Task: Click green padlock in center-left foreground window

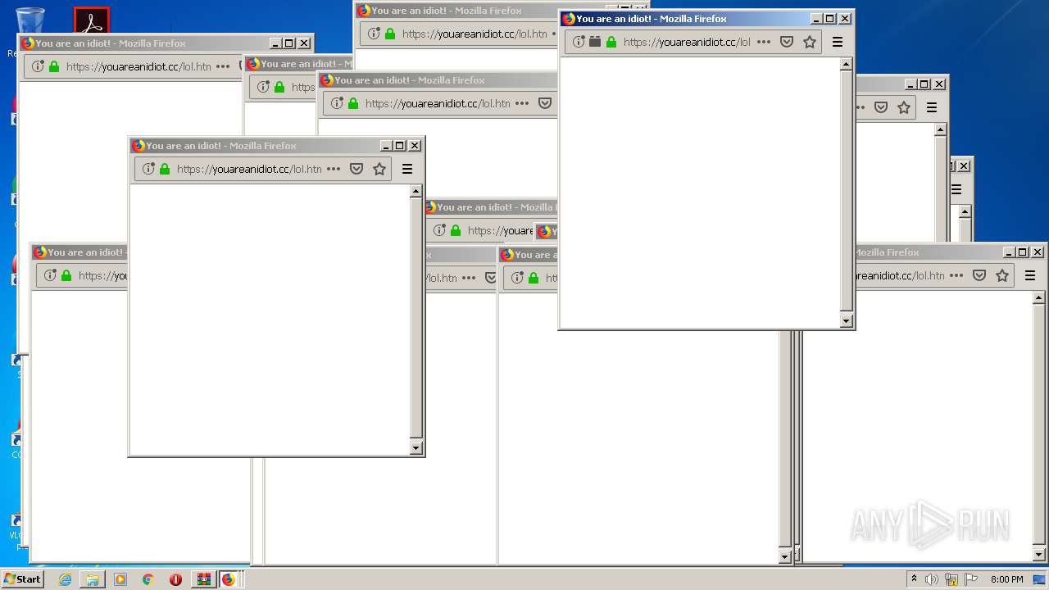Action: point(165,169)
